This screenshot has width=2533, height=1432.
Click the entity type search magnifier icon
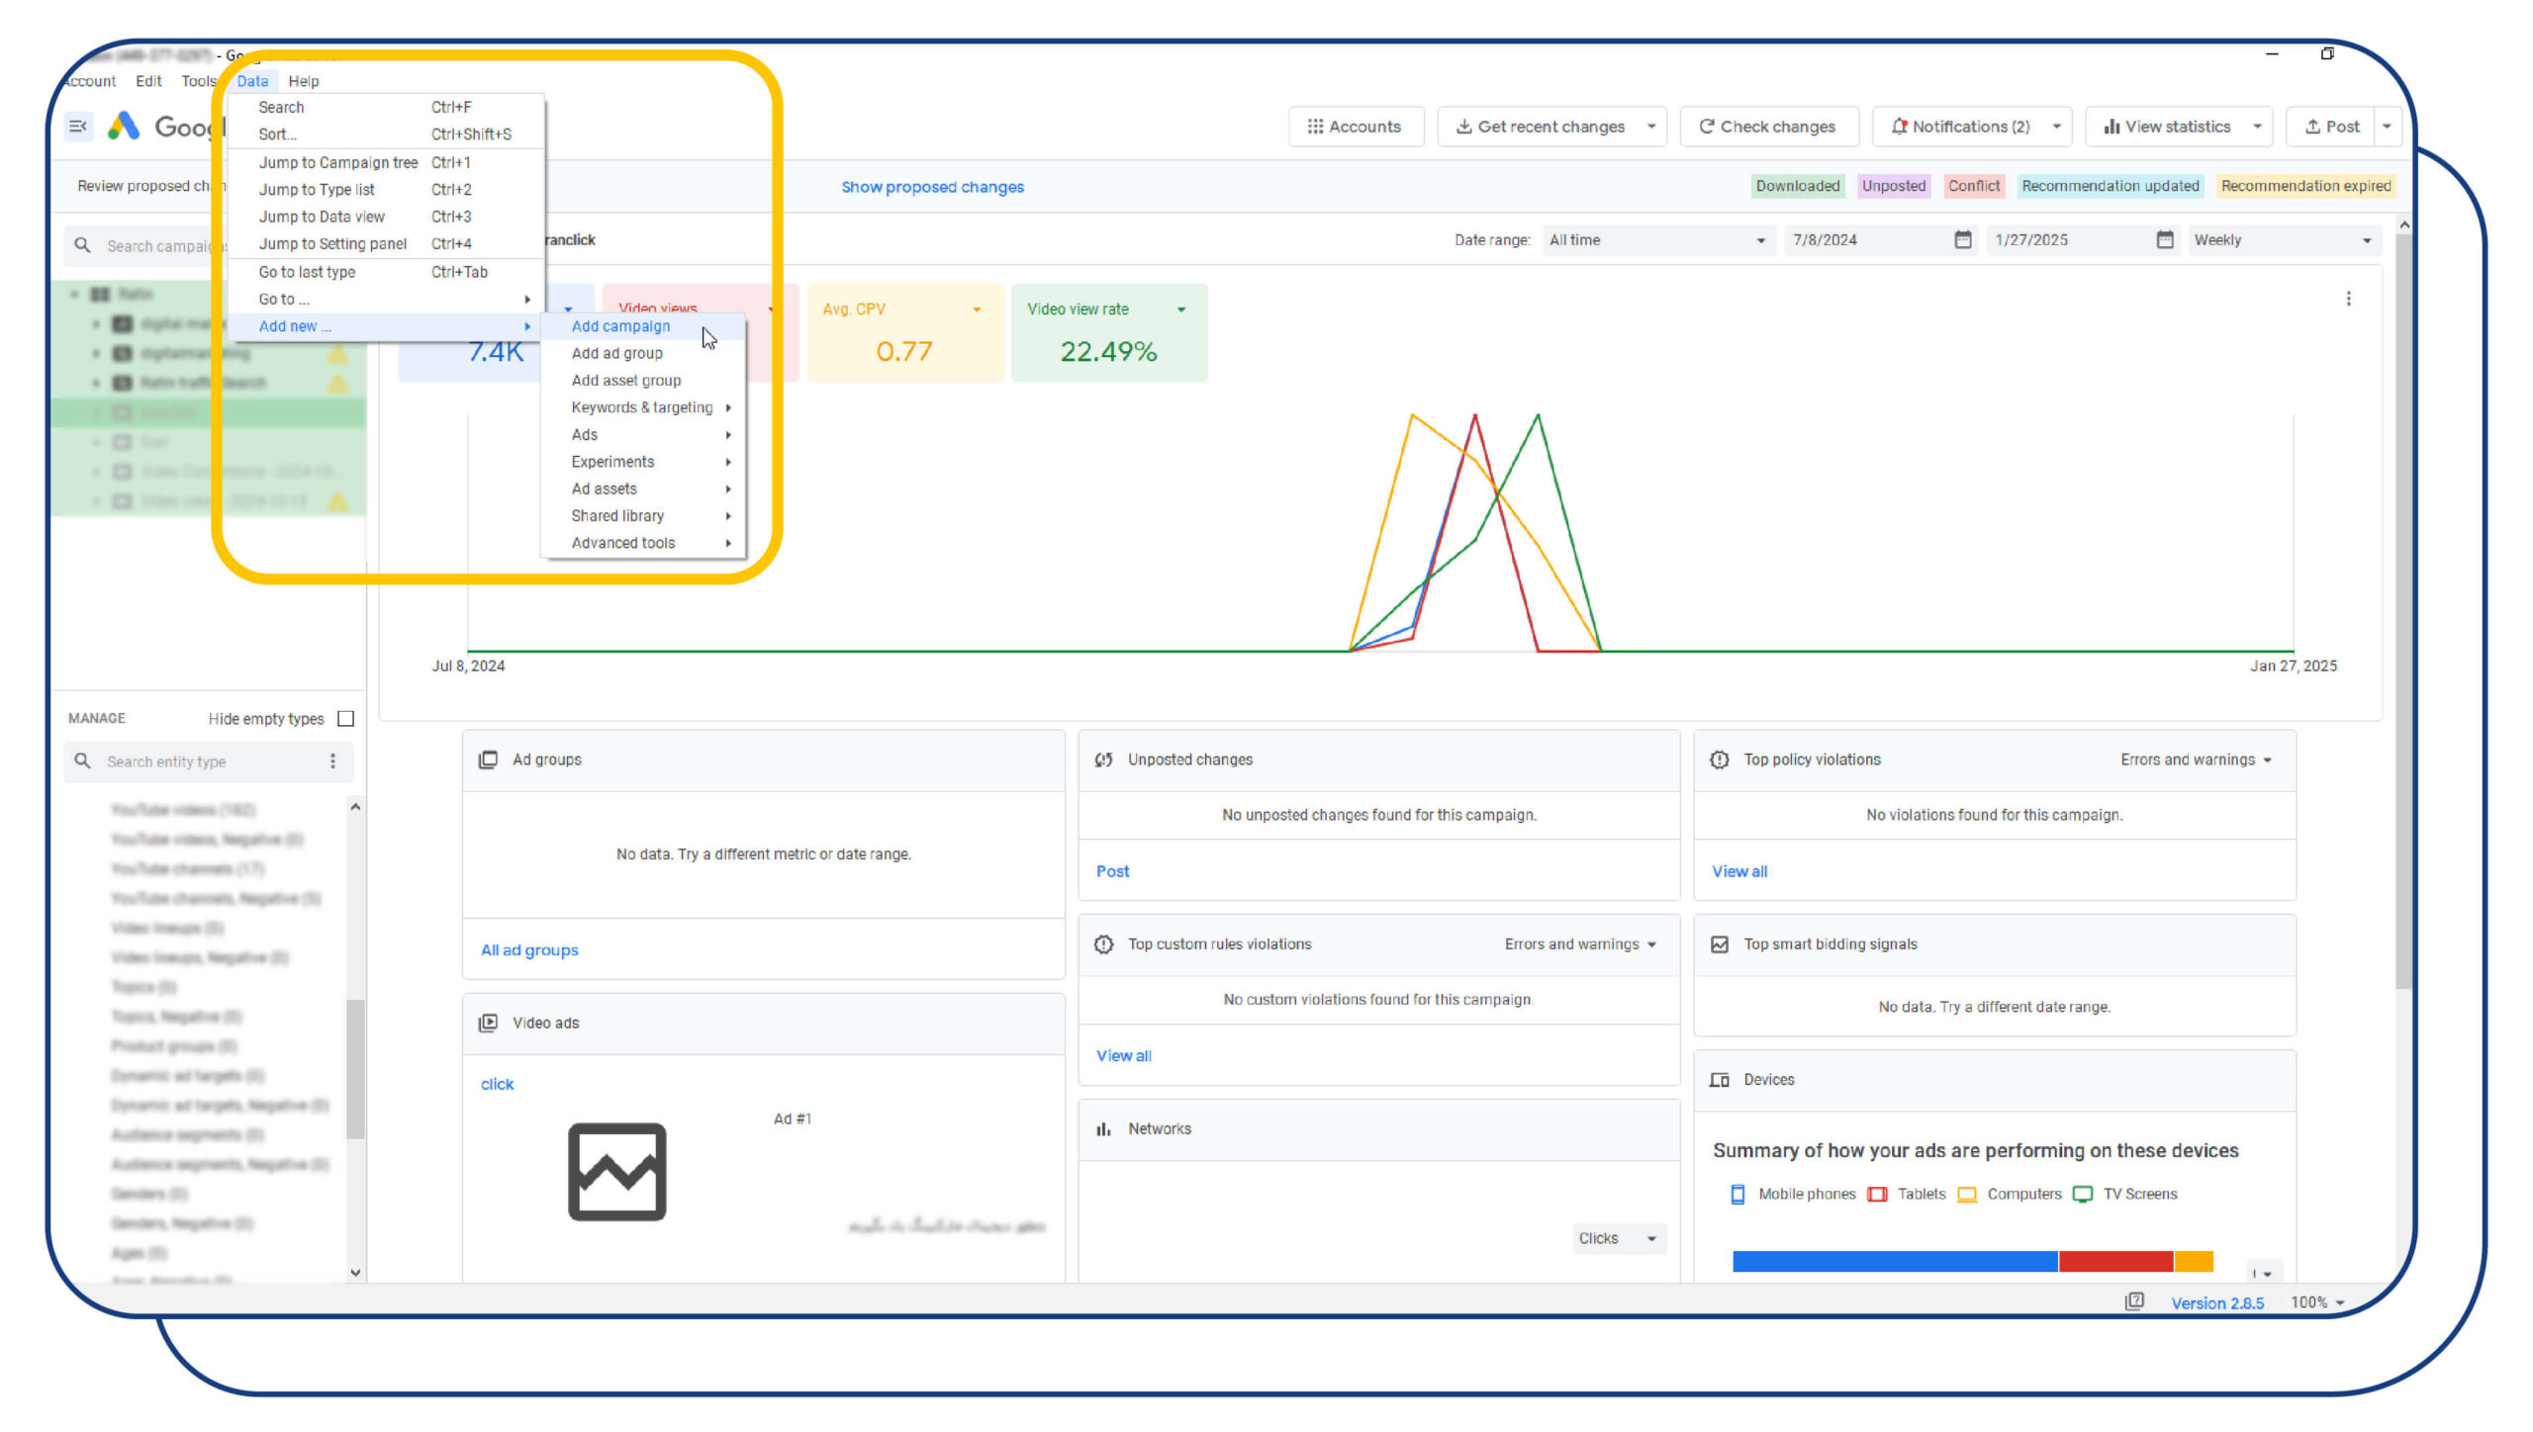(83, 761)
